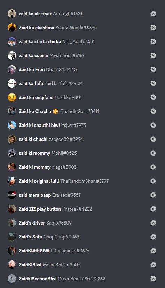Open zaid ka fufa's profile avatar
The height and width of the screenshot is (288, 165).
click(12, 83)
